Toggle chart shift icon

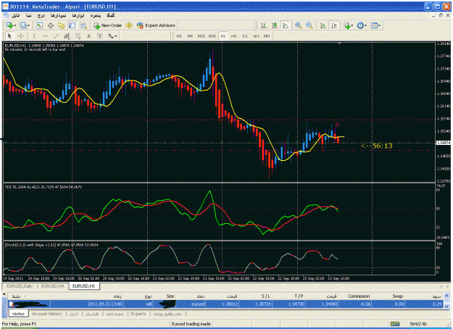334,25
